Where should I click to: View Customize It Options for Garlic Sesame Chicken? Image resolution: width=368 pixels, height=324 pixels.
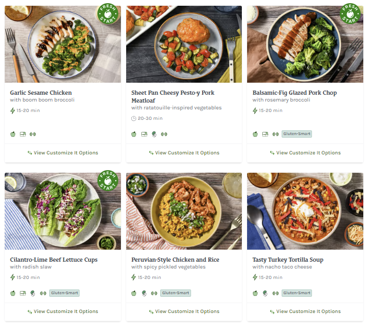[63, 153]
